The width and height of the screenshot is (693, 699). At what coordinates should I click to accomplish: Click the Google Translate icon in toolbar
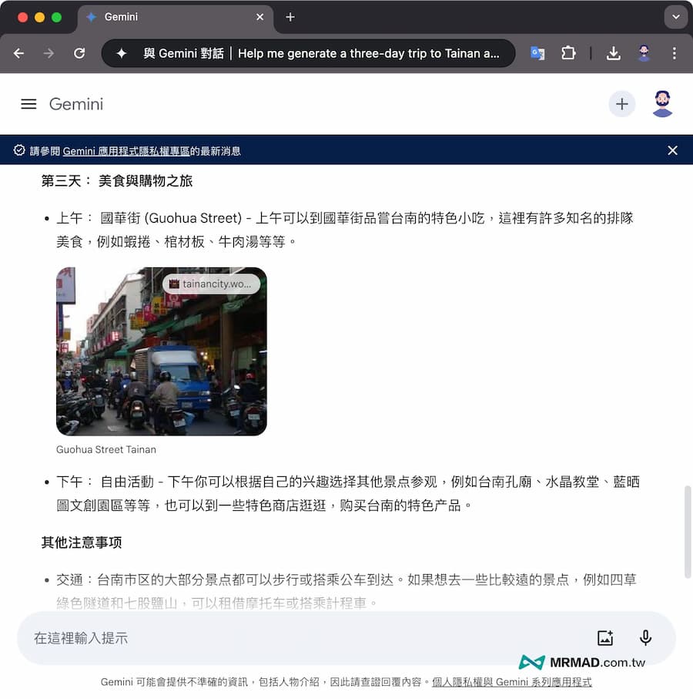(x=537, y=53)
